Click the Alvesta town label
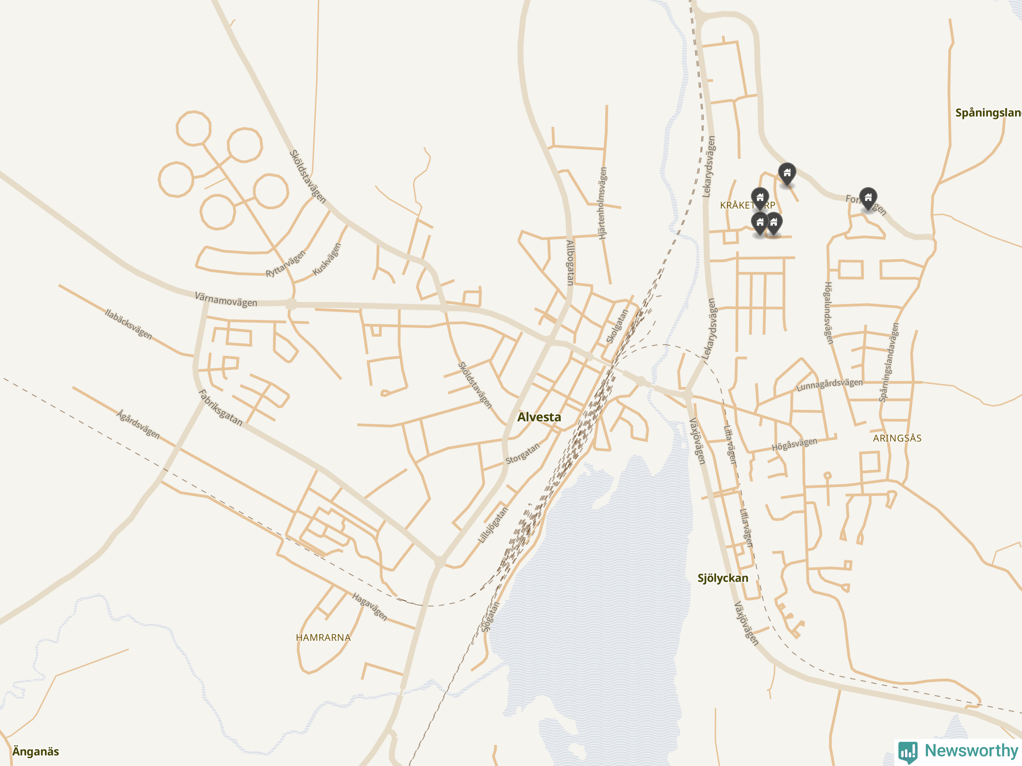1022x766 pixels. point(539,417)
